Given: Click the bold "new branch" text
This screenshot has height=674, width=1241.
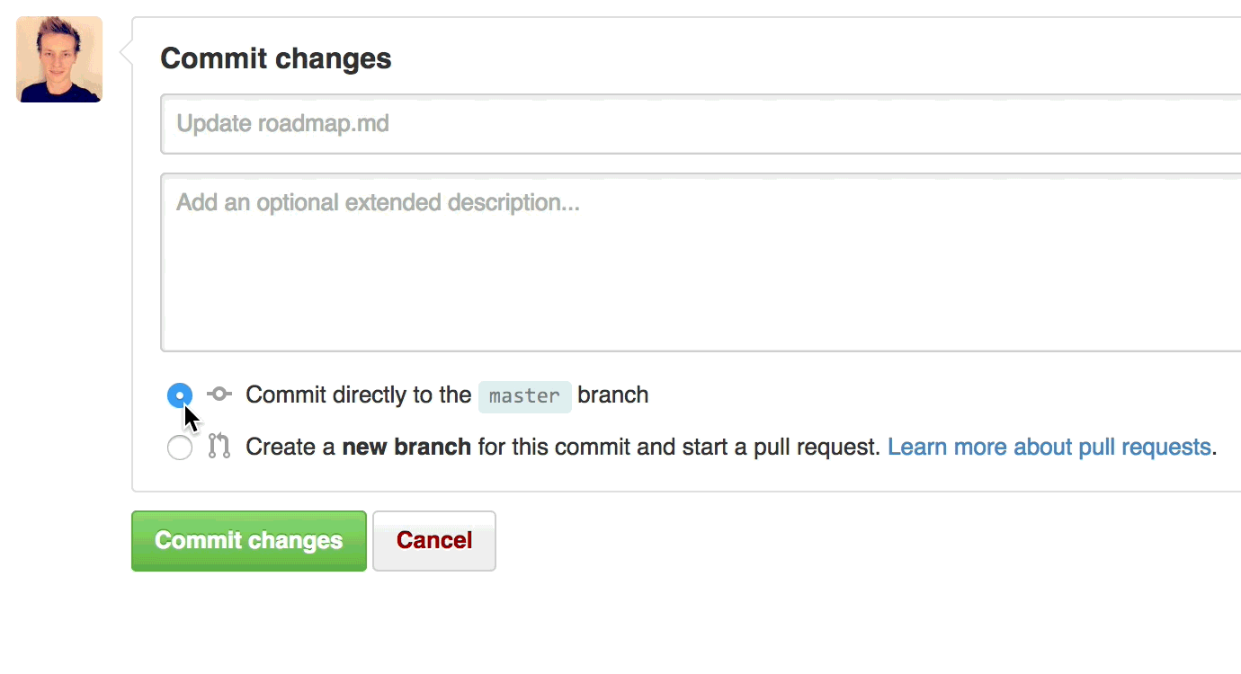Looking at the screenshot, I should point(406,447).
